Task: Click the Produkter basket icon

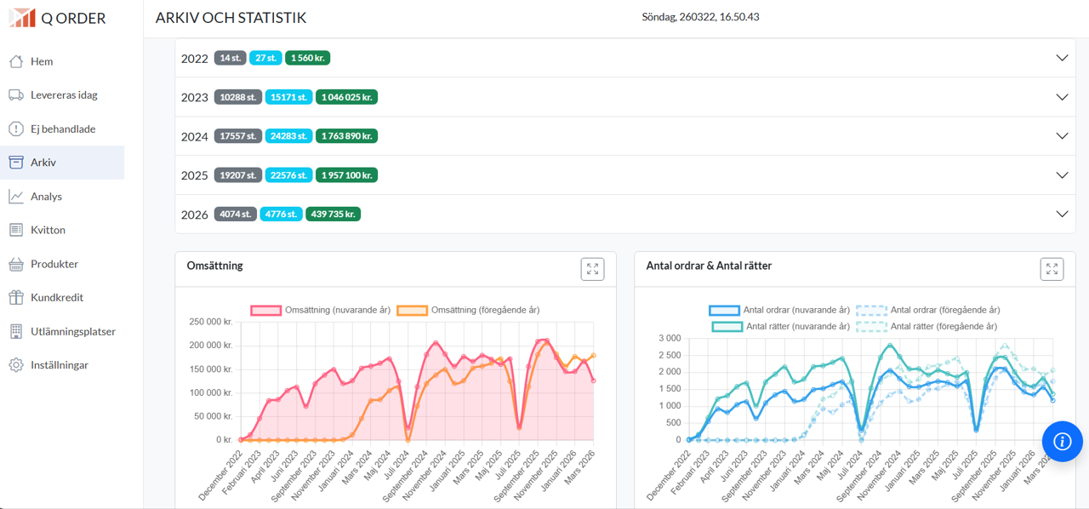Action: (x=15, y=264)
